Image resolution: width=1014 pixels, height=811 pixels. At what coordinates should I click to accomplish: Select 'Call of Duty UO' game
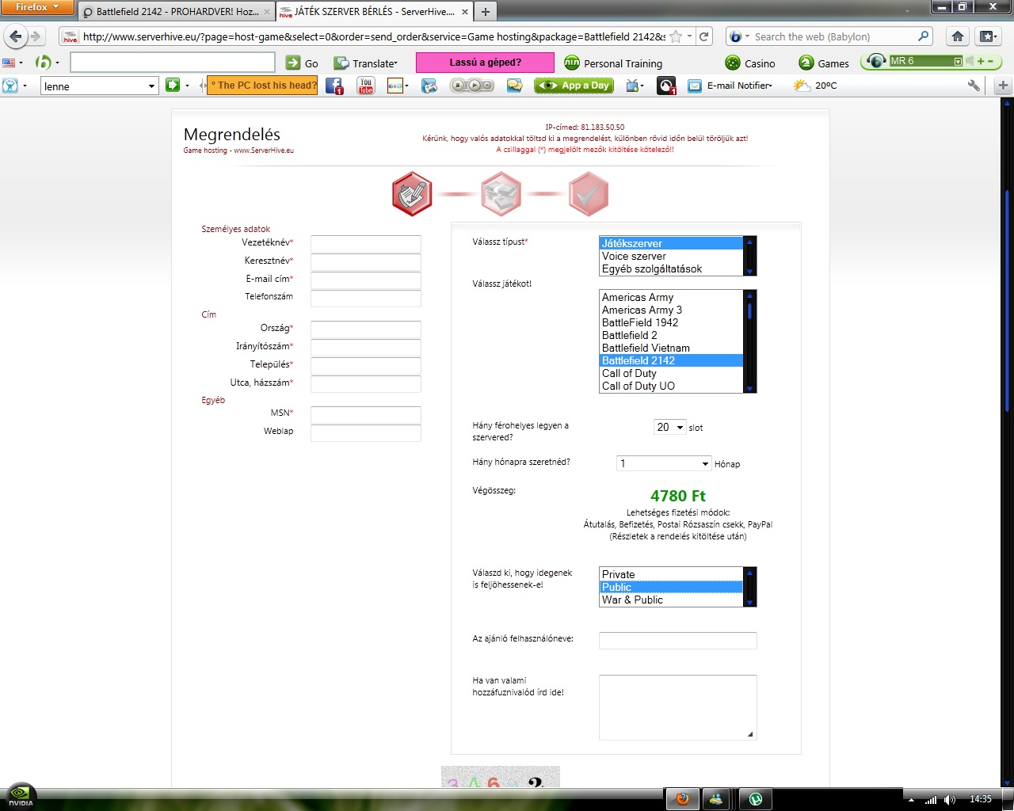(x=671, y=386)
